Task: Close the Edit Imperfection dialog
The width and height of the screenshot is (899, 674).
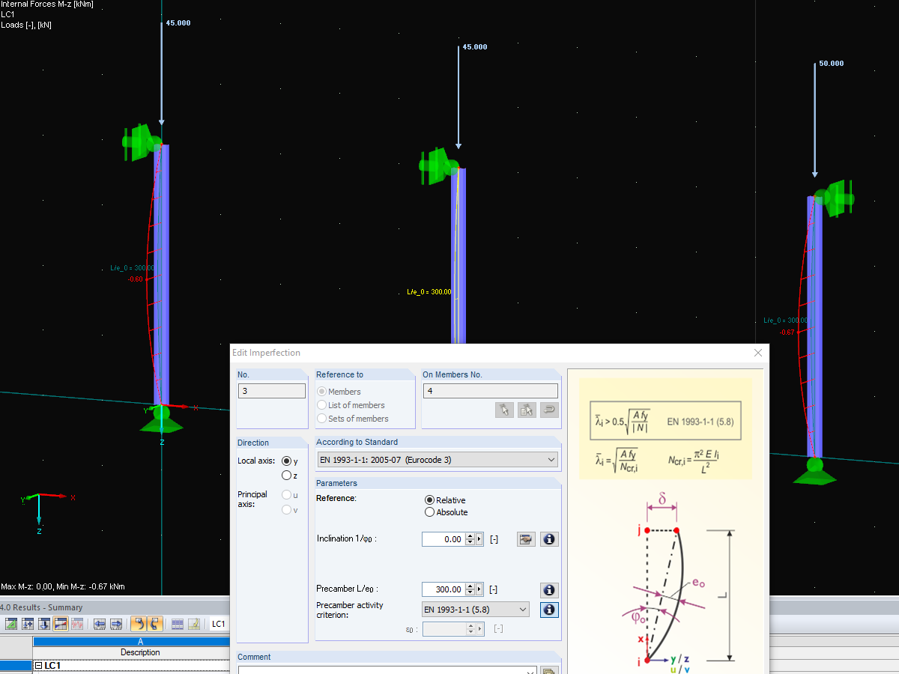Action: (x=758, y=353)
